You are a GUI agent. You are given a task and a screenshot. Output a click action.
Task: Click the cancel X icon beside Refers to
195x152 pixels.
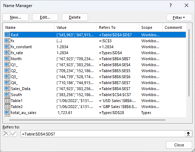coord(6,134)
